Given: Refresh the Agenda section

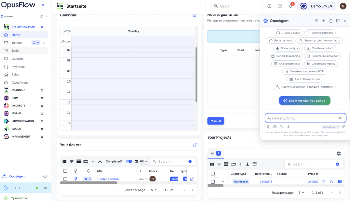Looking at the screenshot, I should pyautogui.click(x=41, y=16).
